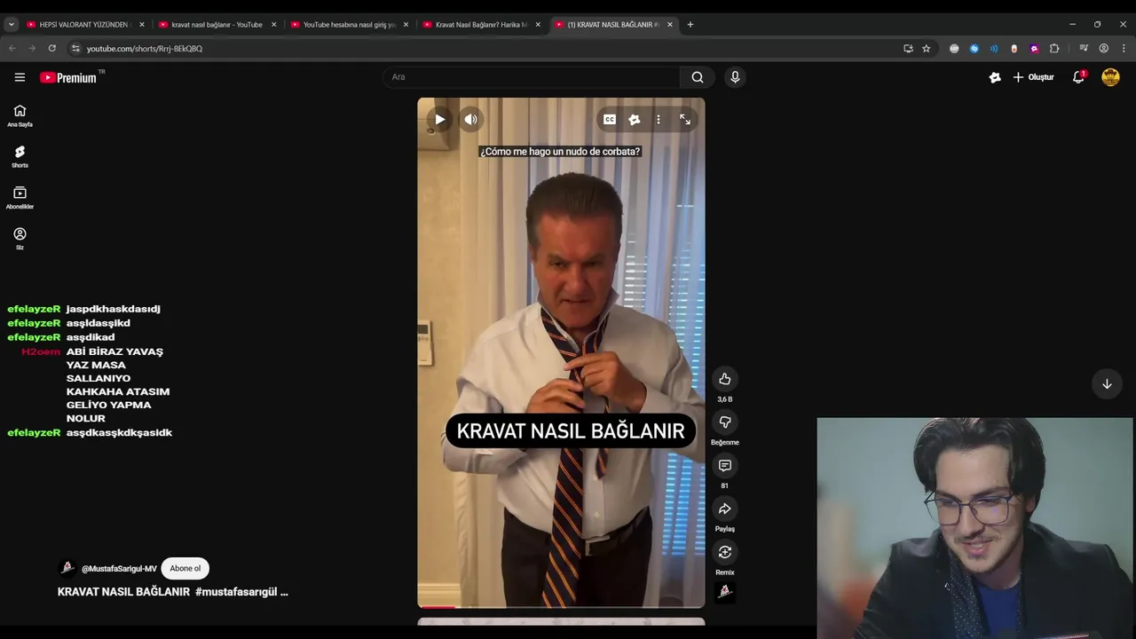This screenshot has width=1136, height=639.
Task: Close the YouTube hesabına nasıl giriş tab
Action: (406, 25)
